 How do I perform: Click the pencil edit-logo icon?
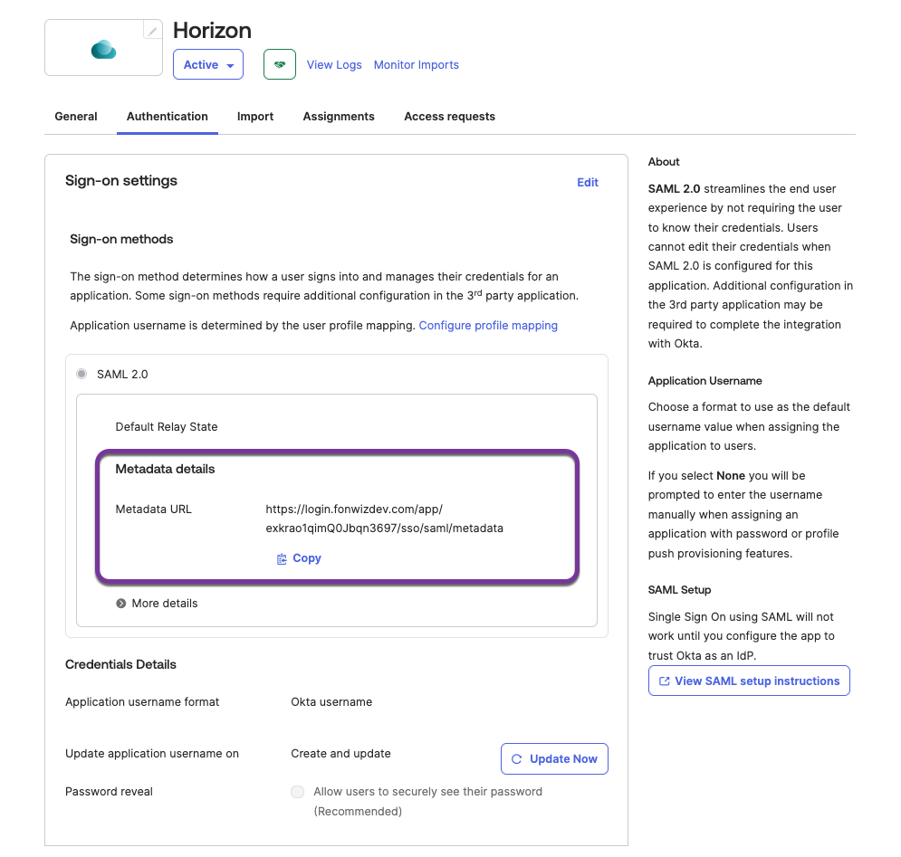153,31
